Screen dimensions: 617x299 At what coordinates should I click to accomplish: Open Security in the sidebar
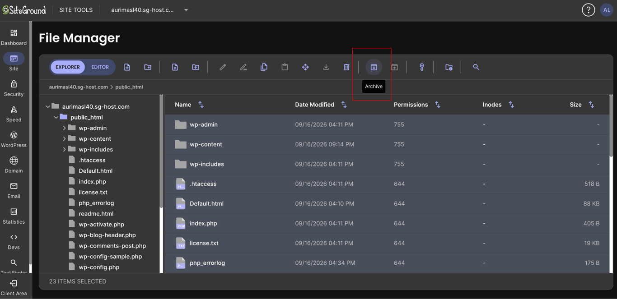tap(14, 88)
